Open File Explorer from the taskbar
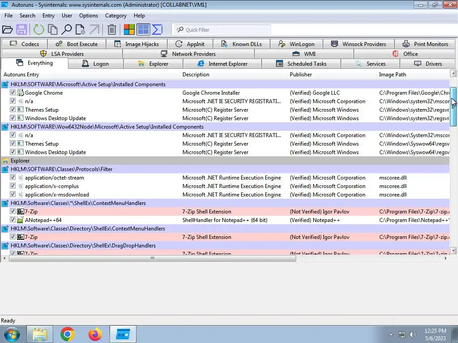The width and height of the screenshot is (458, 343). pyautogui.click(x=40, y=334)
